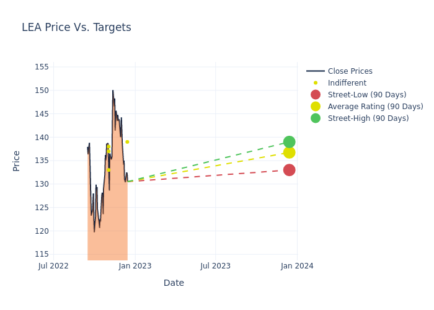The height and width of the screenshot is (310, 434).
Task: Select the red Street-Low marker on chart
Action: 289,170
